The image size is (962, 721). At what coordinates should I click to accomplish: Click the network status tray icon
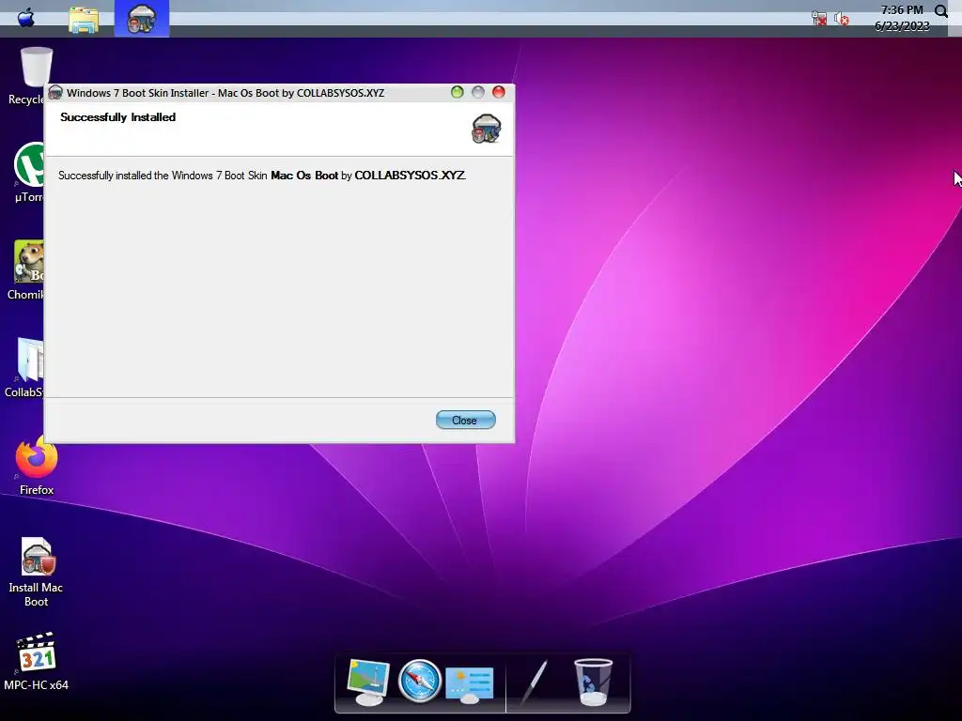click(819, 19)
